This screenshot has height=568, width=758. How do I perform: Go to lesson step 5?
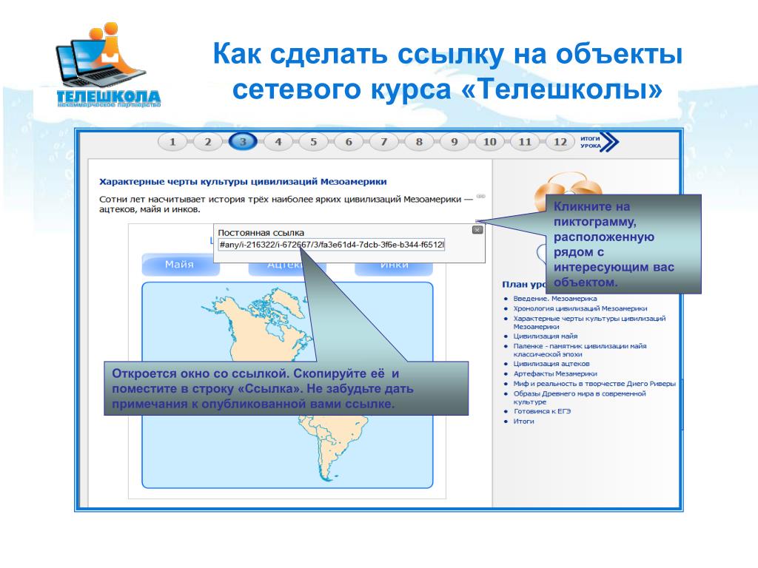click(x=313, y=142)
